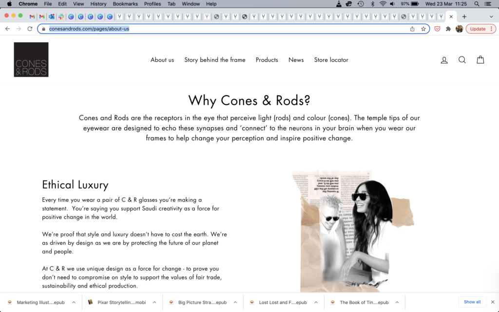
Task: Open the Store locator link
Action: (x=331, y=60)
